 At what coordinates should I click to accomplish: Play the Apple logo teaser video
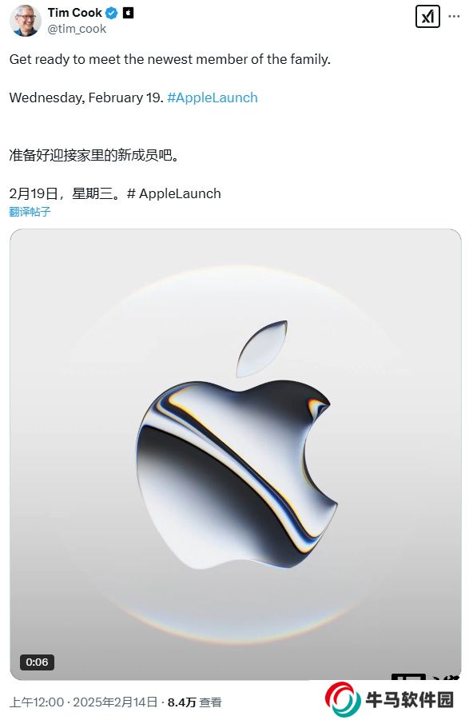(x=236, y=454)
